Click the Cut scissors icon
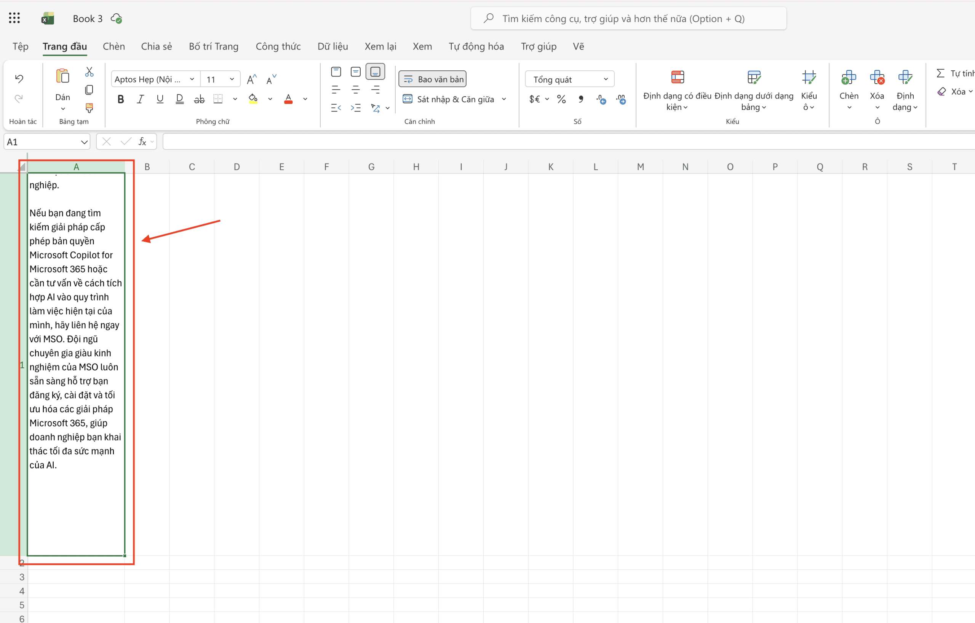Image resolution: width=975 pixels, height=623 pixels. coord(89,72)
